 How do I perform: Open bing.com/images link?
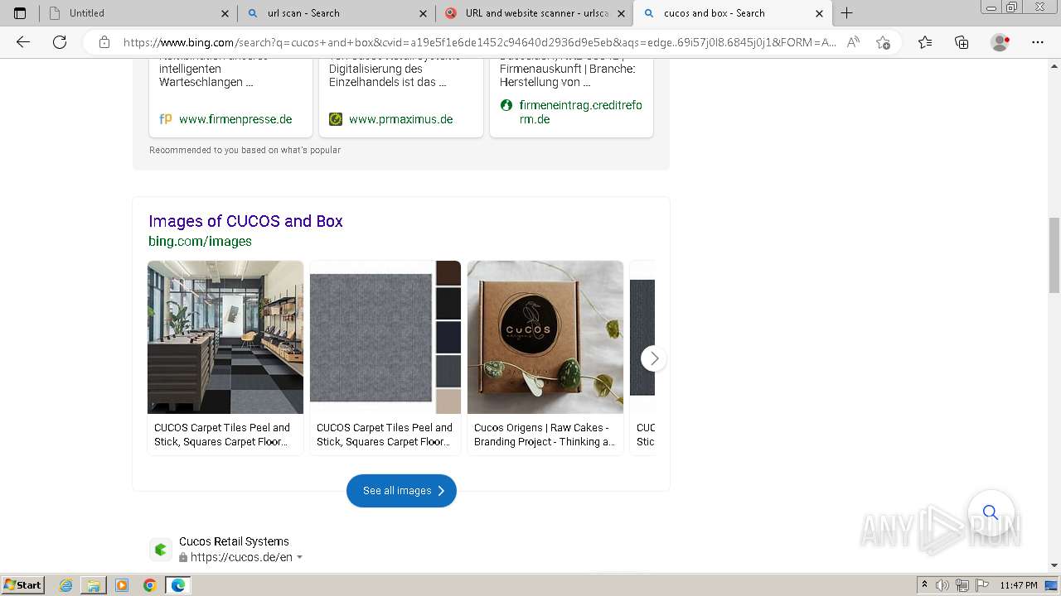pyautogui.click(x=200, y=241)
